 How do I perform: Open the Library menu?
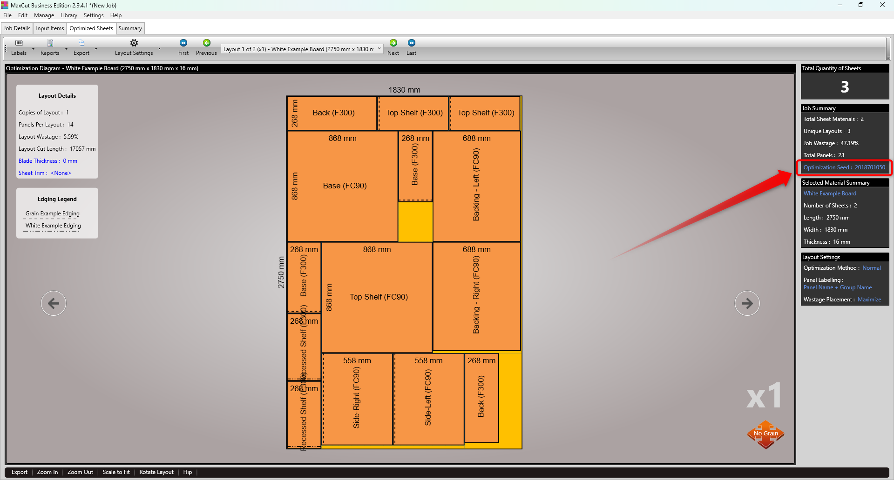pos(69,15)
